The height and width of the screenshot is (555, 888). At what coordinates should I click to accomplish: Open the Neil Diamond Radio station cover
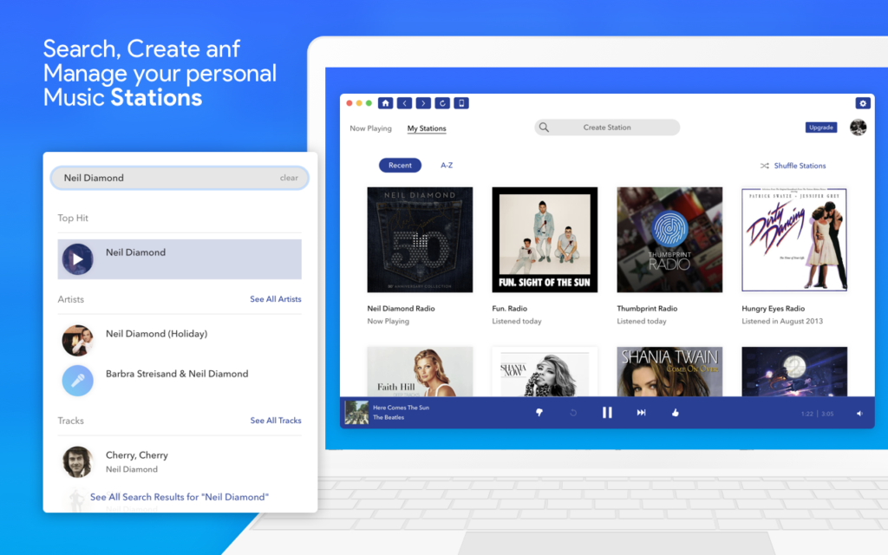click(420, 239)
